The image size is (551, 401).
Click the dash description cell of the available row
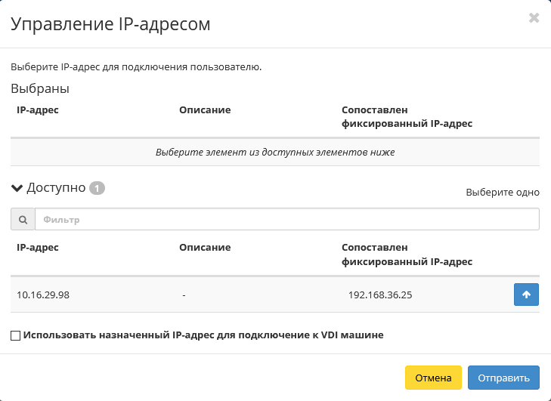184,295
